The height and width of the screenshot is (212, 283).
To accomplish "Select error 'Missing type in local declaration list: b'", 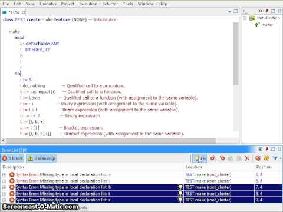I will [63, 187].
